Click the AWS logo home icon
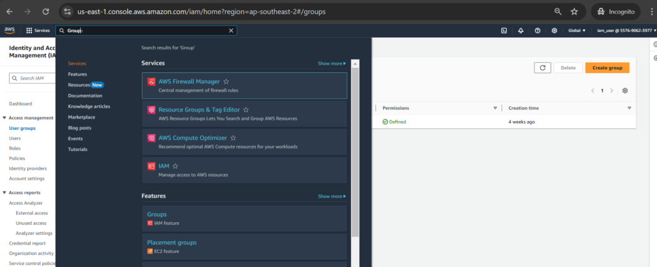 click(x=10, y=30)
